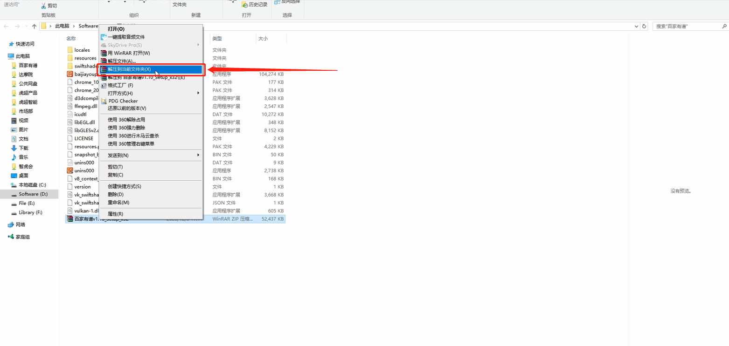Click breadcrumb chevron after 此电脑
The width and height of the screenshot is (729, 346).
(x=74, y=26)
